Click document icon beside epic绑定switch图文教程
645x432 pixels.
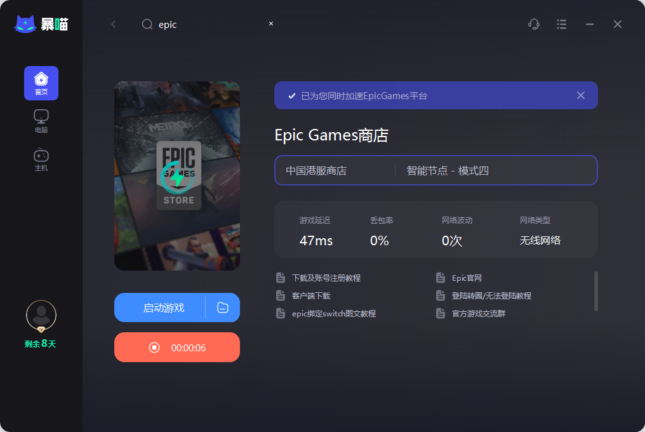click(x=281, y=313)
